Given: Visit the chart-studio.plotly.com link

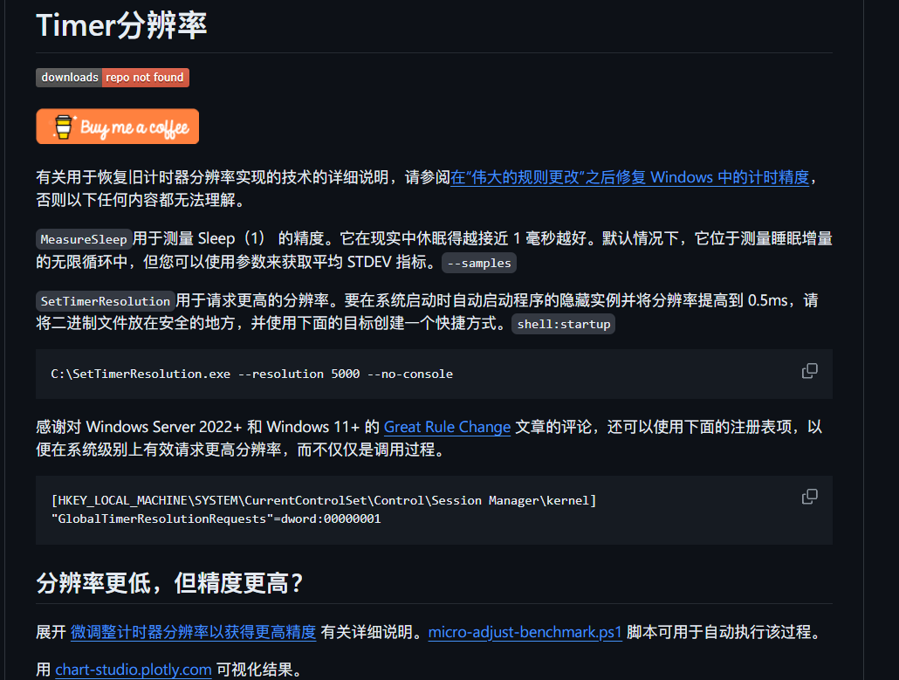Looking at the screenshot, I should pyautogui.click(x=134, y=670).
